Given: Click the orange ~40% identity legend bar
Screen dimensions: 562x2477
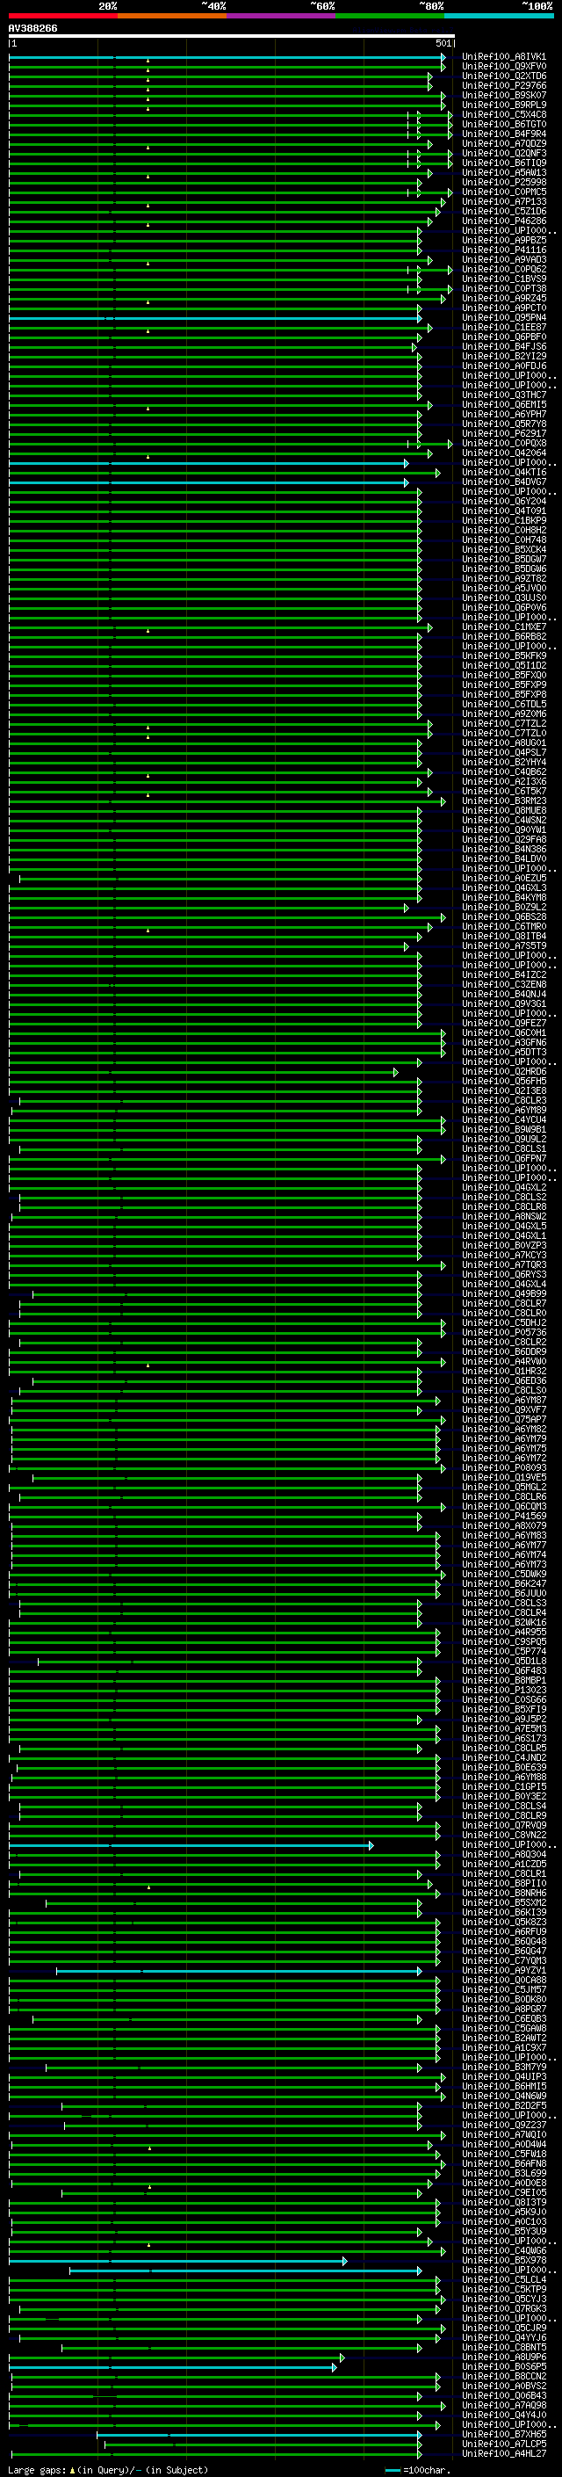Looking at the screenshot, I should click(171, 16).
